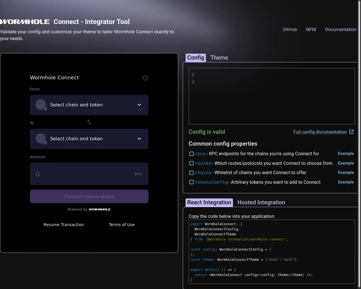Enable the routes config checkbox

[191, 163]
